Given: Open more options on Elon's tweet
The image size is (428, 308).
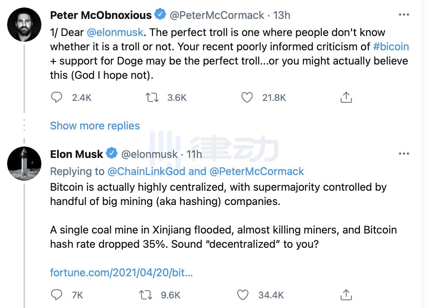Looking at the screenshot, I should click(x=403, y=154).
